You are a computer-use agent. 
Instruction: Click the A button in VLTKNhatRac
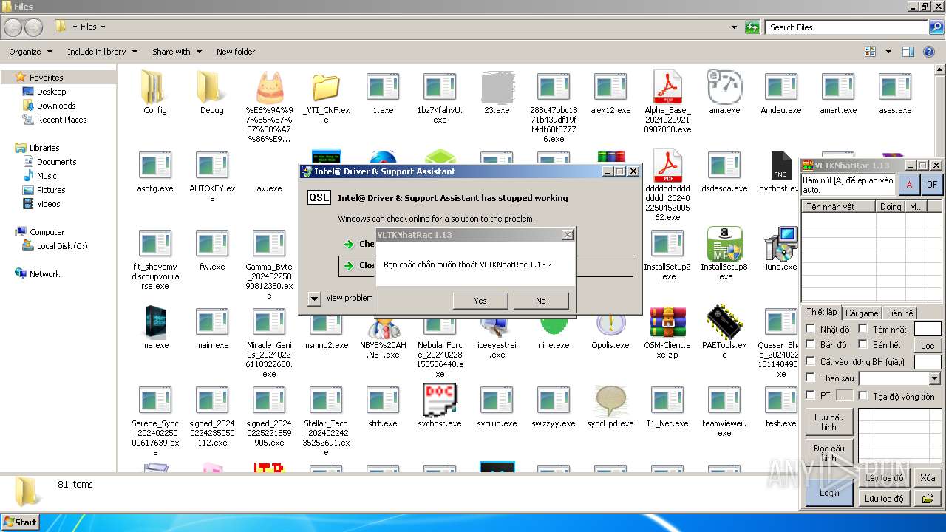tap(909, 184)
